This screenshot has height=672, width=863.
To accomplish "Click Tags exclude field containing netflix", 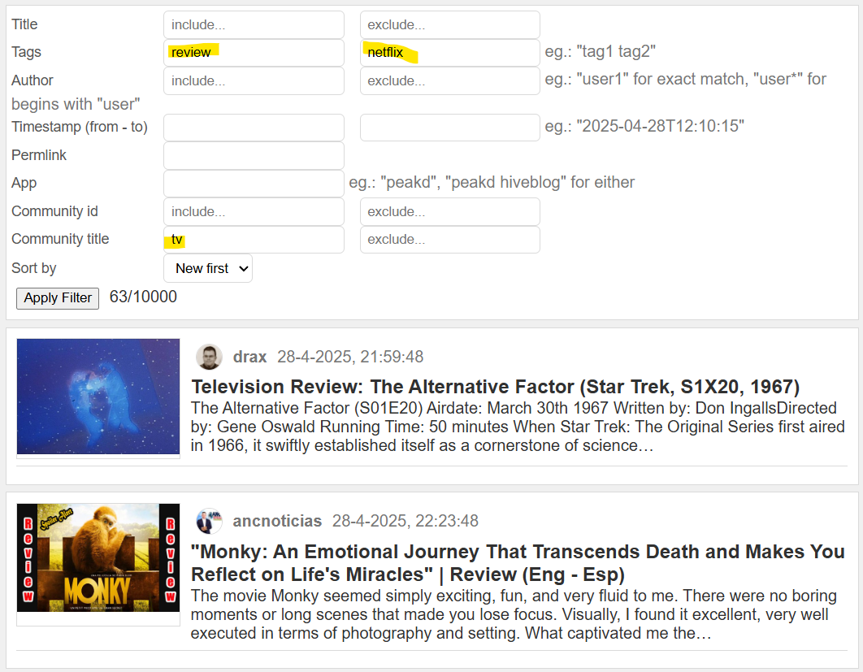I will pos(449,52).
